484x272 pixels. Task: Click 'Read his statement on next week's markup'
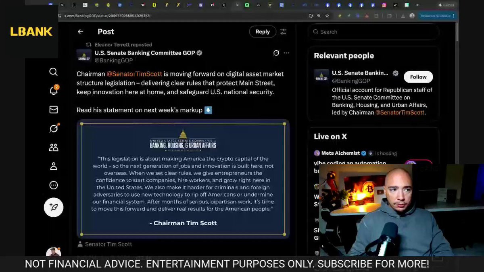(140, 110)
